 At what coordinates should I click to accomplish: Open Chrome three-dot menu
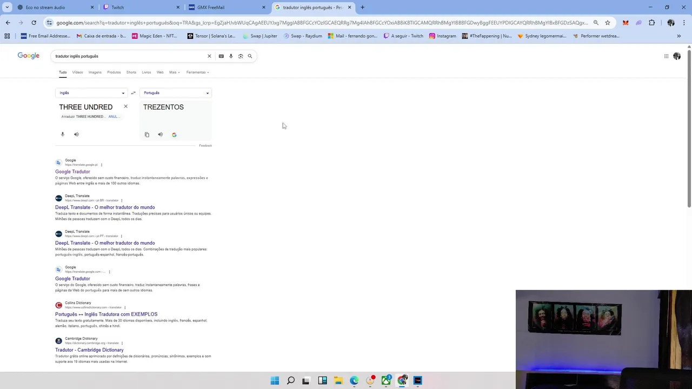point(685,23)
